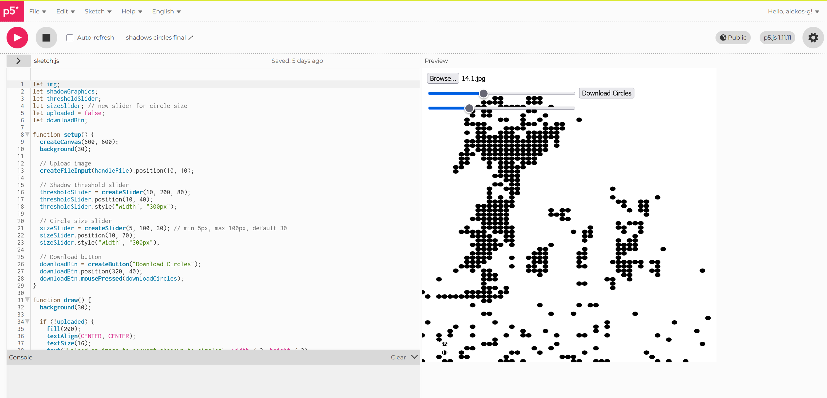Collapse the console using the chevron

tap(414, 357)
